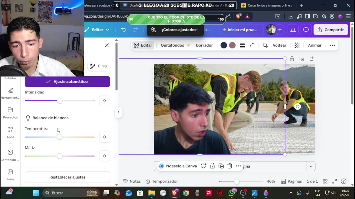Click canvas zoom slider handle
This screenshot has width=355, height=199.
pyautogui.click(x=237, y=181)
